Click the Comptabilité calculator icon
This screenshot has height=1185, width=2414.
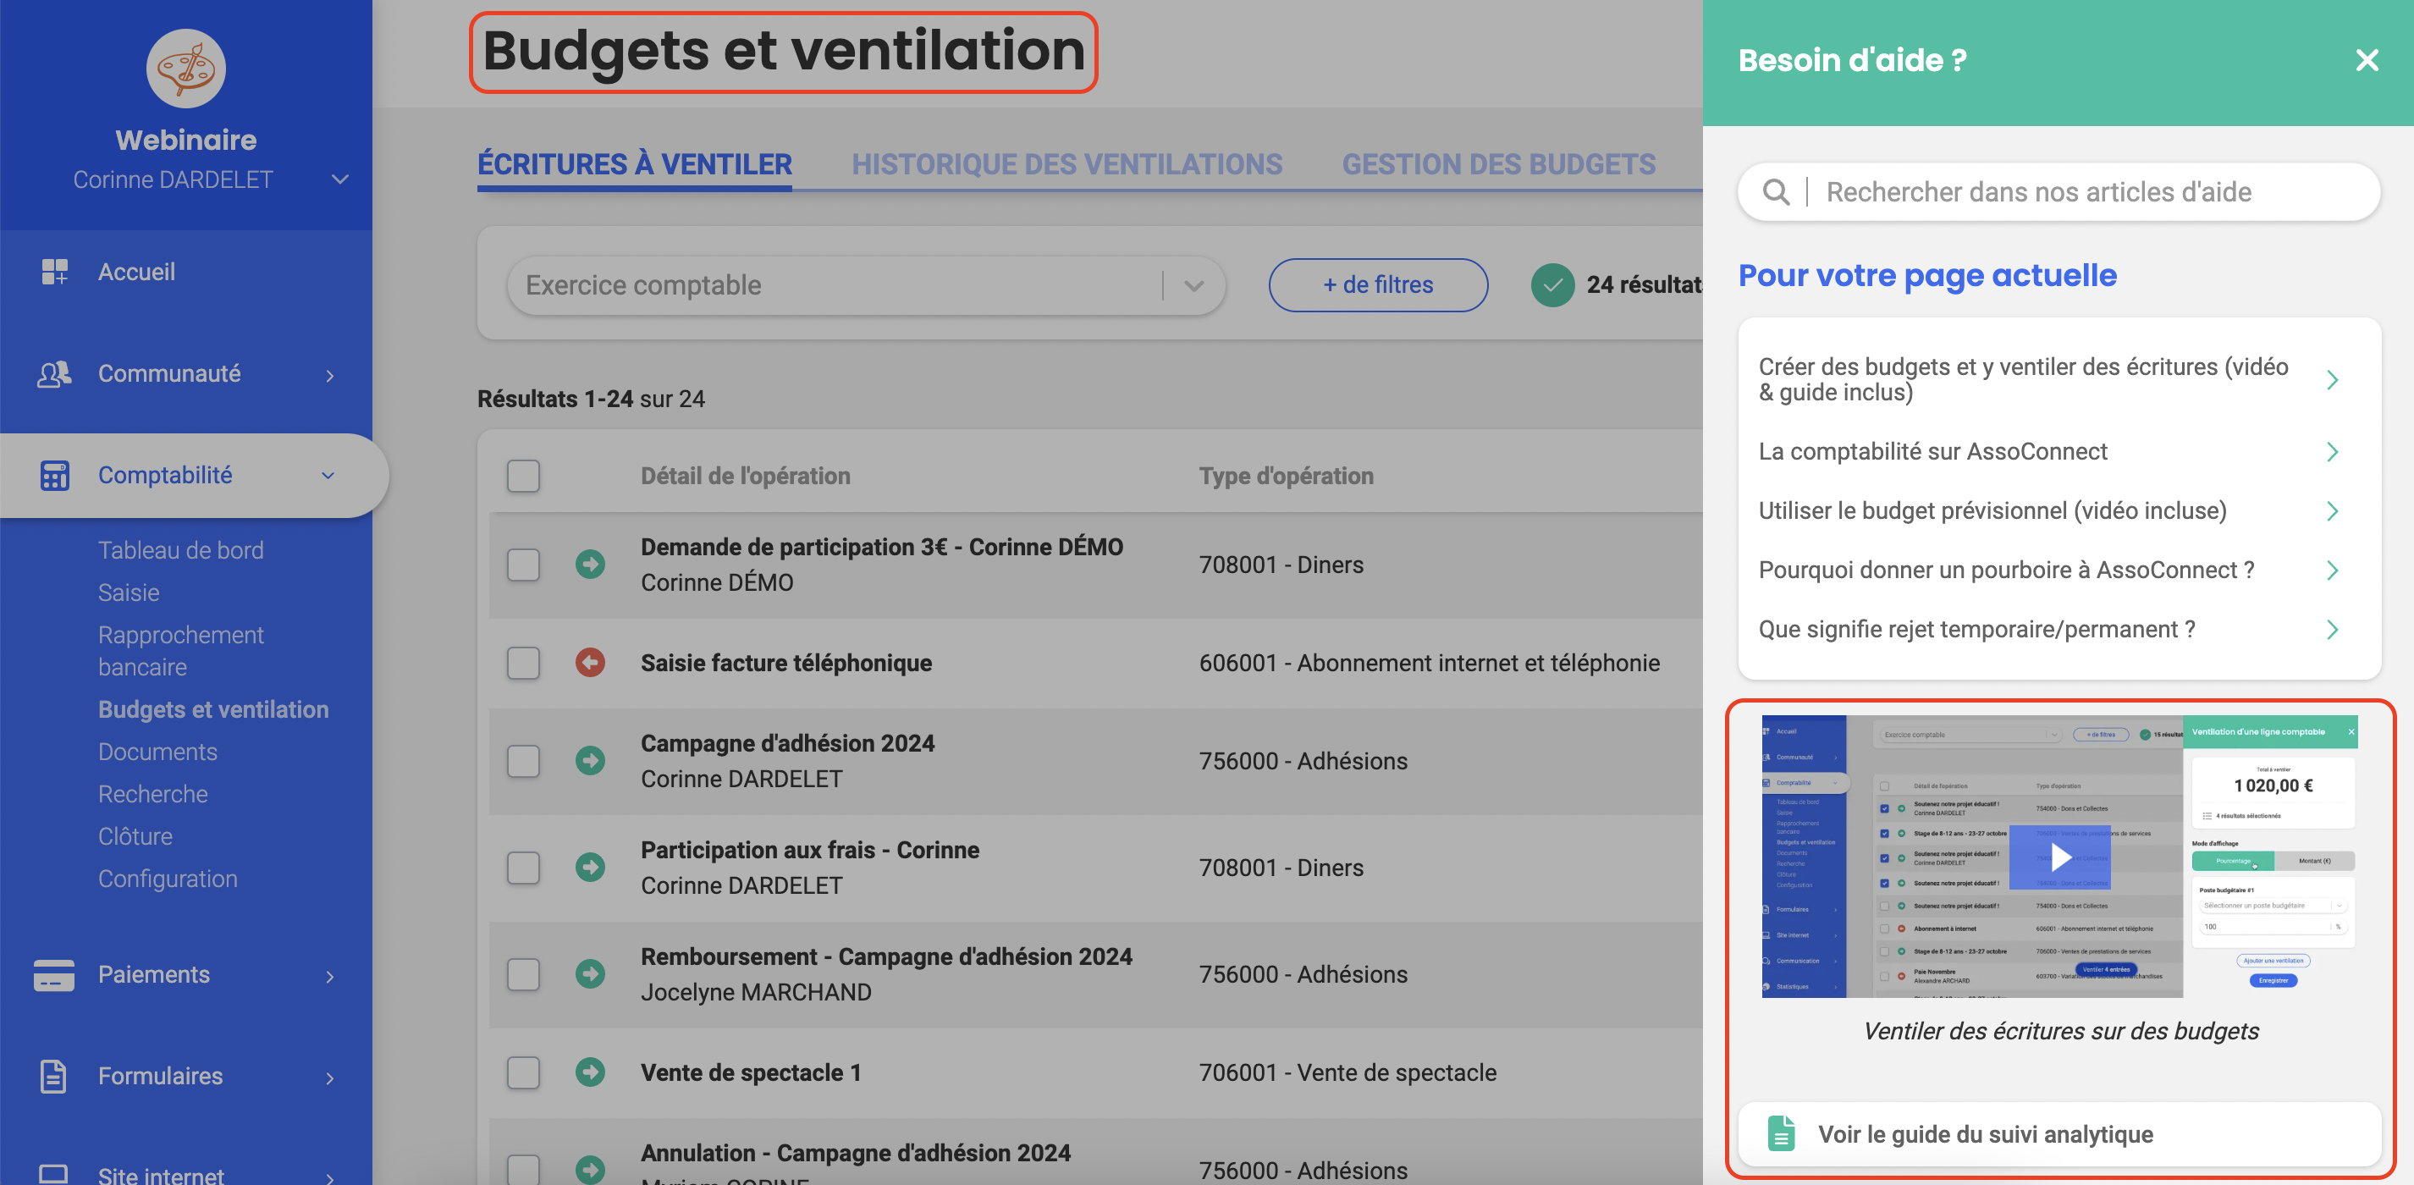tap(54, 475)
